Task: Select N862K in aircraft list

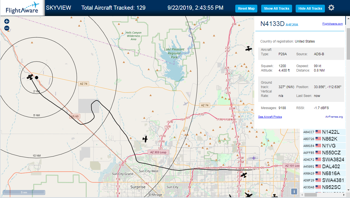Action: (330, 139)
